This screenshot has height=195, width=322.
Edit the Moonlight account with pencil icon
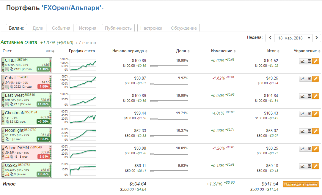316,131
